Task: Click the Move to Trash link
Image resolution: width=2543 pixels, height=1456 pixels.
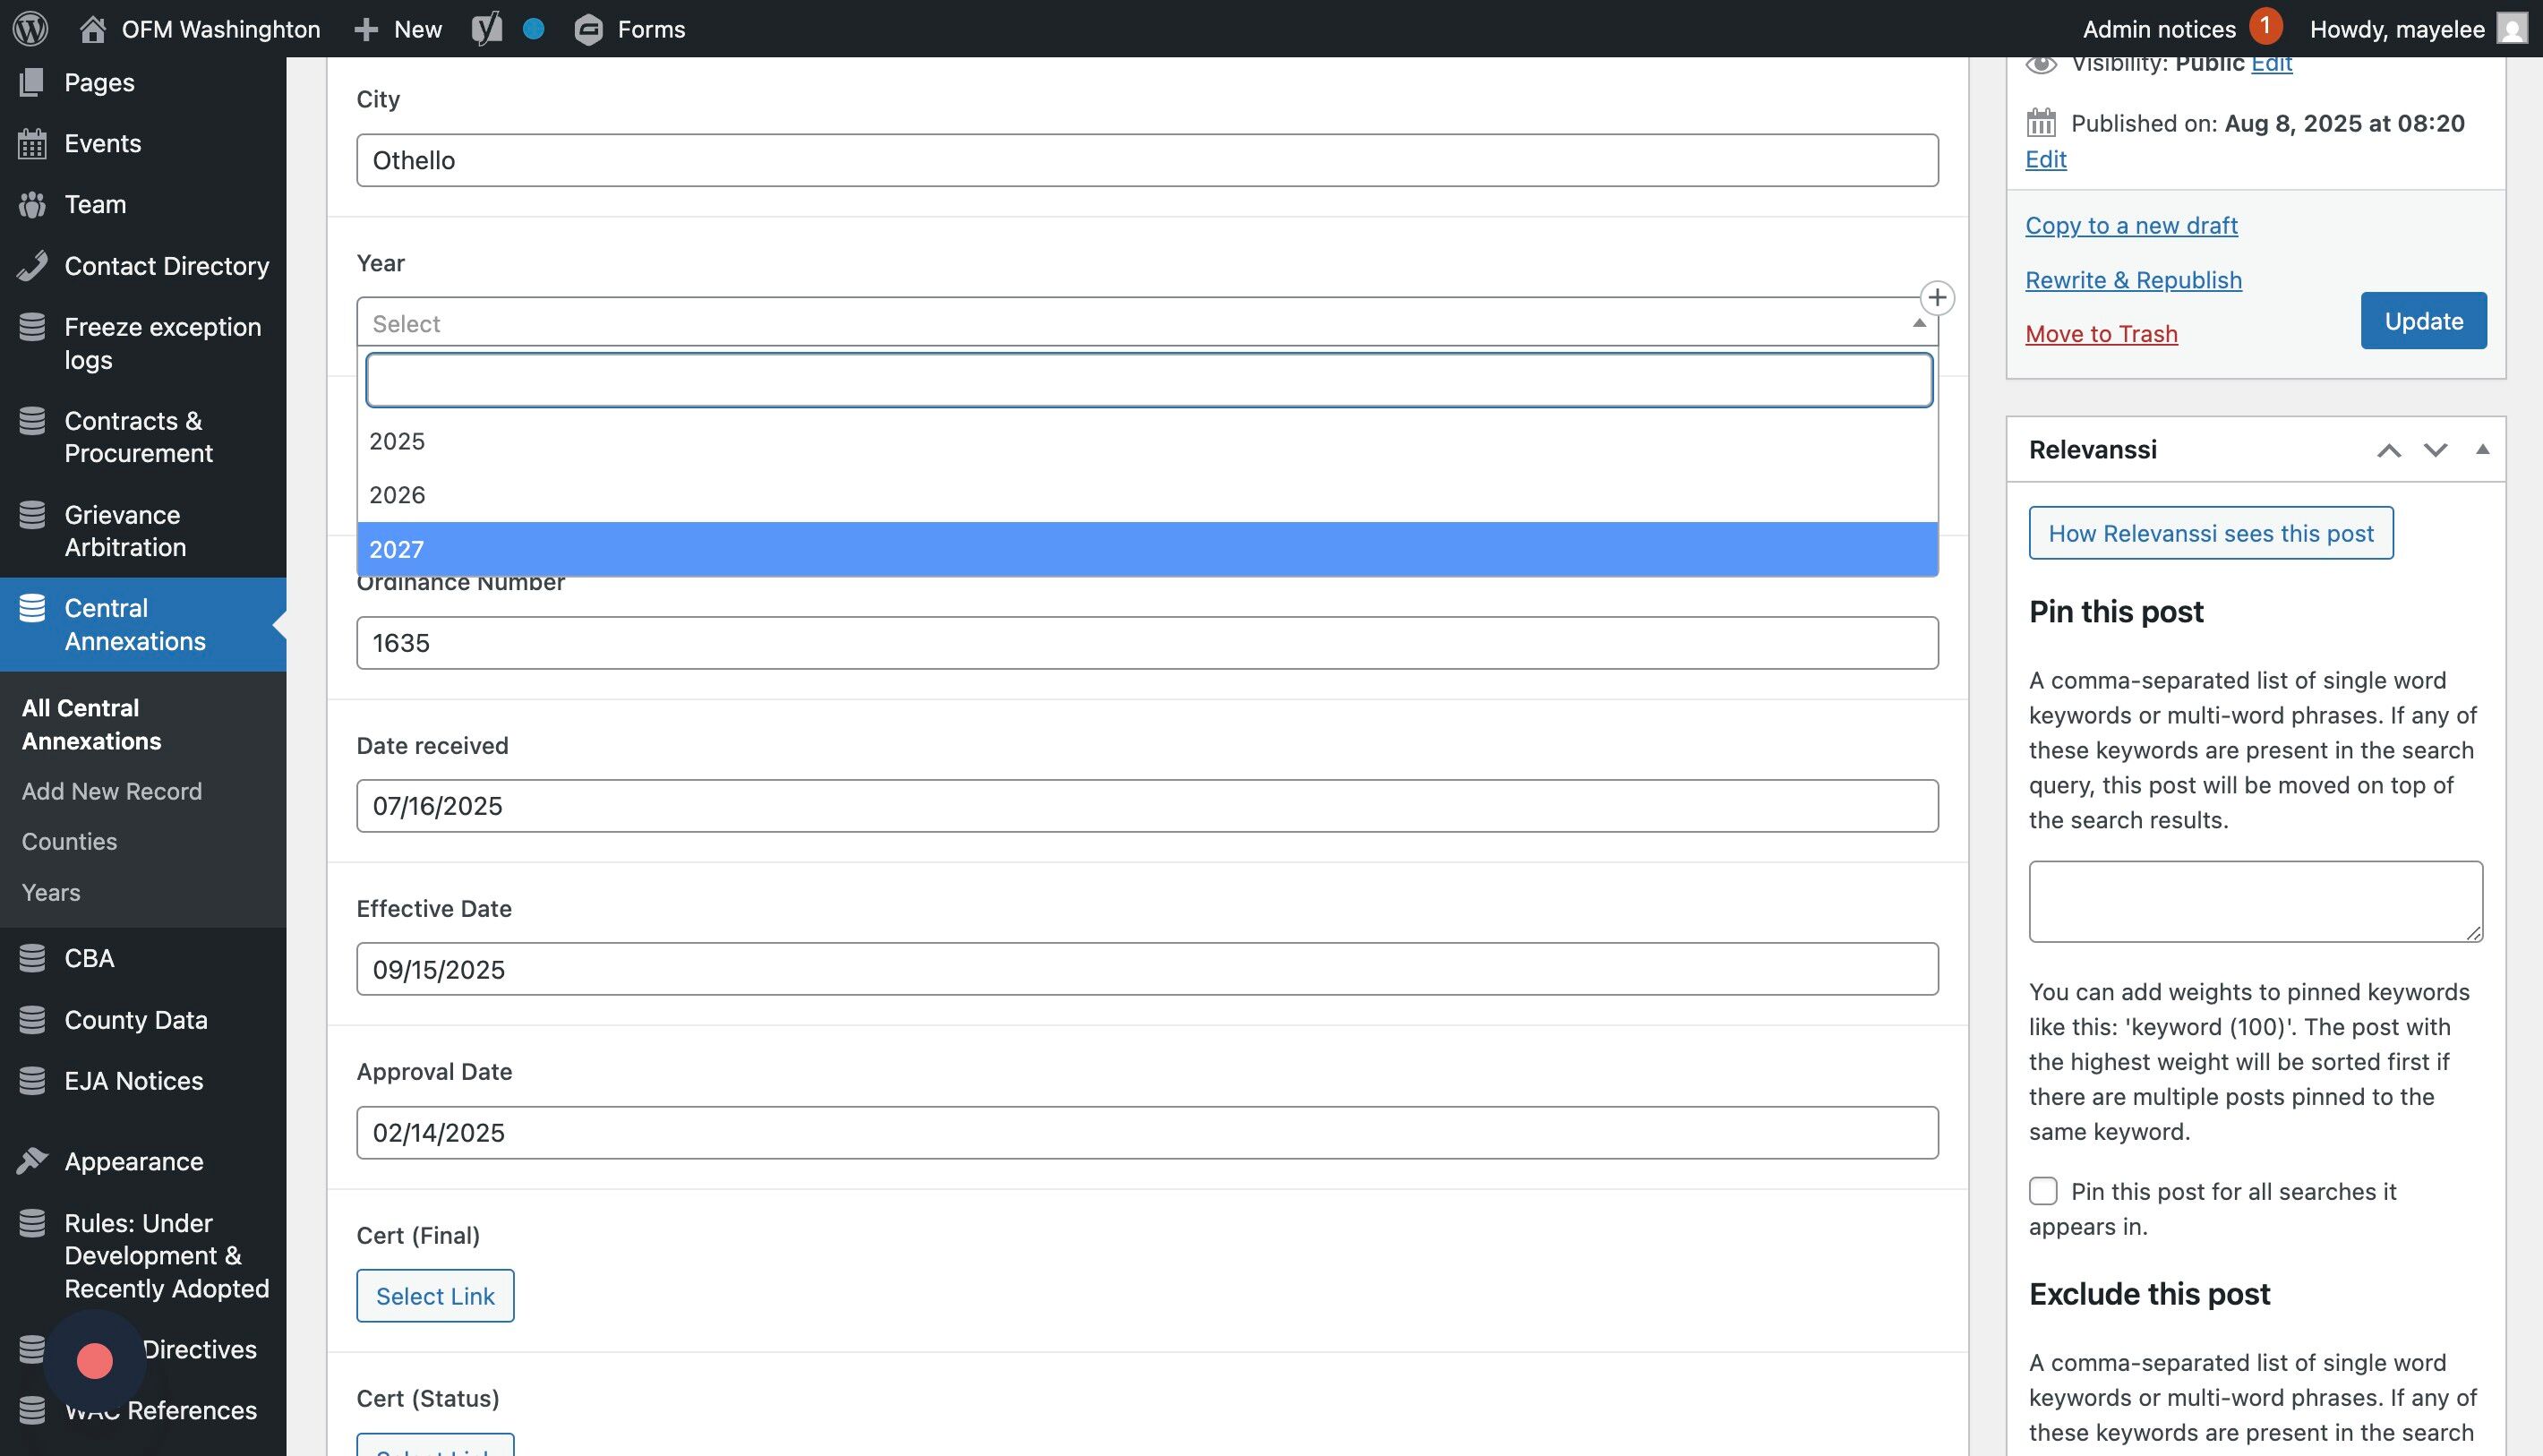Action: coord(2101,334)
